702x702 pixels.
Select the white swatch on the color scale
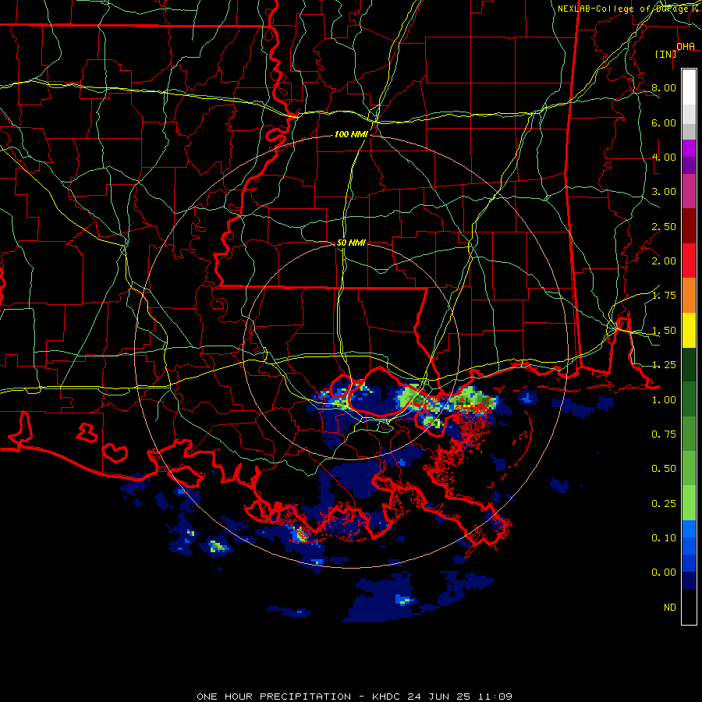click(689, 87)
